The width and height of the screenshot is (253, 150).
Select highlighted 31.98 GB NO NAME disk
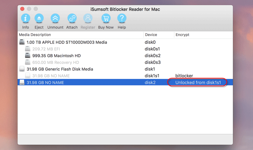[125, 82]
